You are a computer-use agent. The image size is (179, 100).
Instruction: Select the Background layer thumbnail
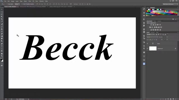click(x=153, y=48)
